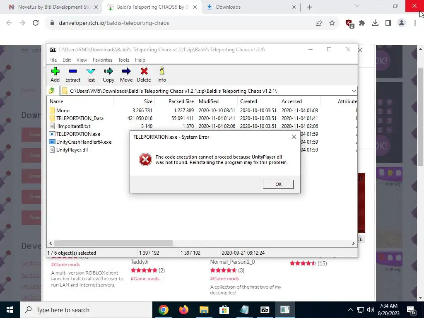Open the Favorites menu
This screenshot has width=424, height=318.
point(102,60)
